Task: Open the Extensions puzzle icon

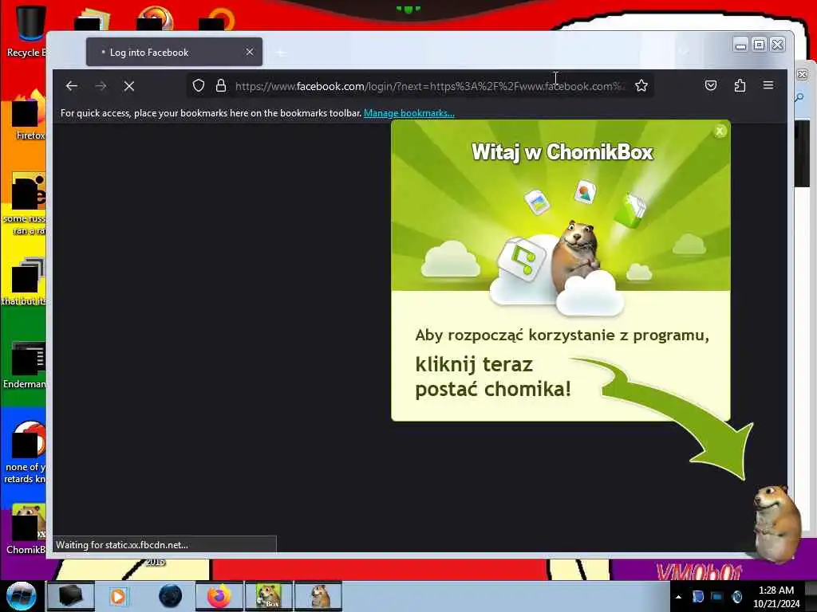Action: pyautogui.click(x=740, y=85)
